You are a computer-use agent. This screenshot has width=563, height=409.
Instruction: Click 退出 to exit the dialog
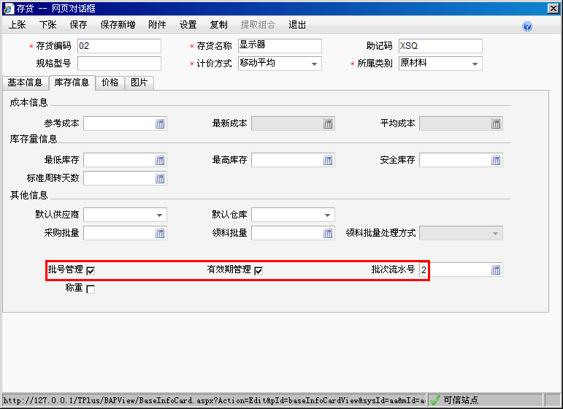click(x=297, y=25)
